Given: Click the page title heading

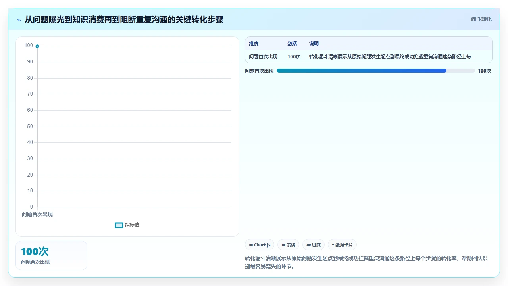Looking at the screenshot, I should click(x=124, y=19).
